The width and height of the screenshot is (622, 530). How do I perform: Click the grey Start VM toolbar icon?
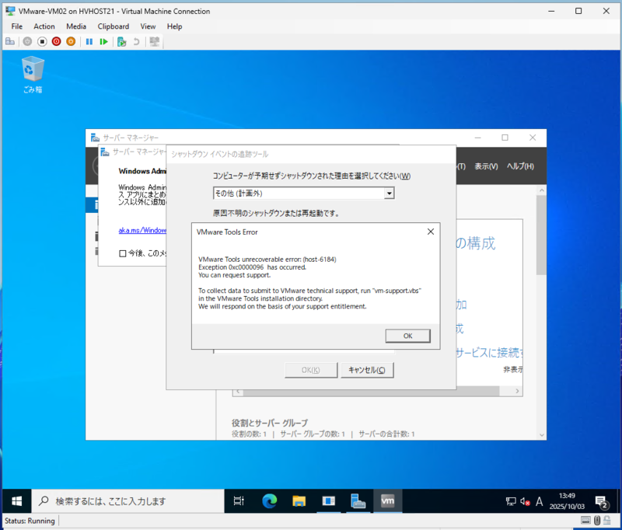click(27, 41)
